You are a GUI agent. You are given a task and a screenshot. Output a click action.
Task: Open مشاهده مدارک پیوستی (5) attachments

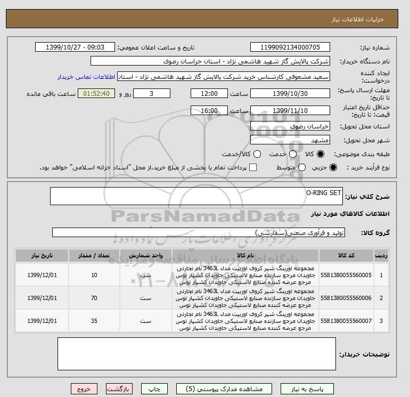pos(224,389)
